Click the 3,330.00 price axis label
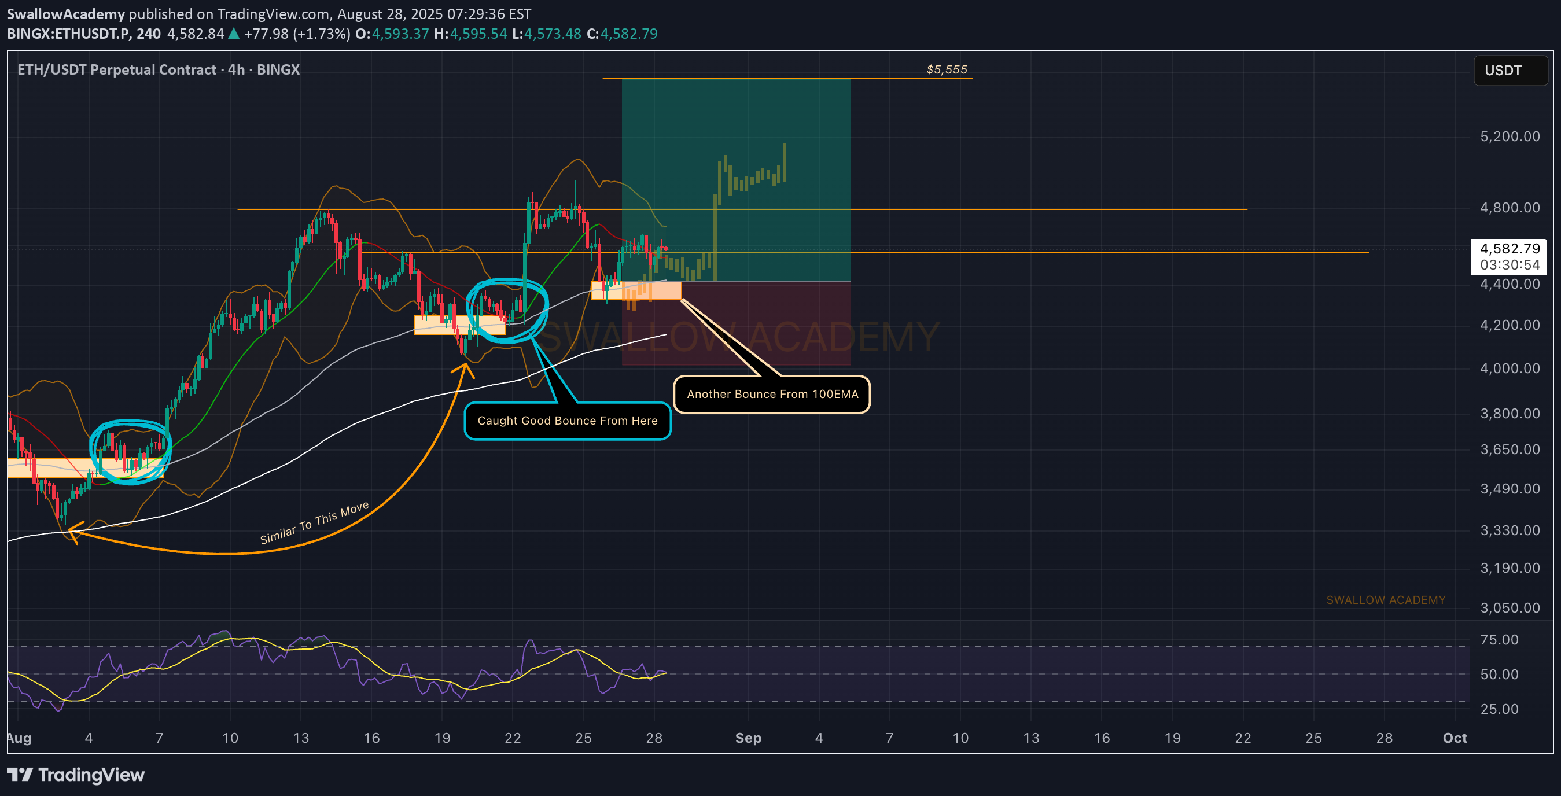1561x796 pixels. coord(1510,530)
